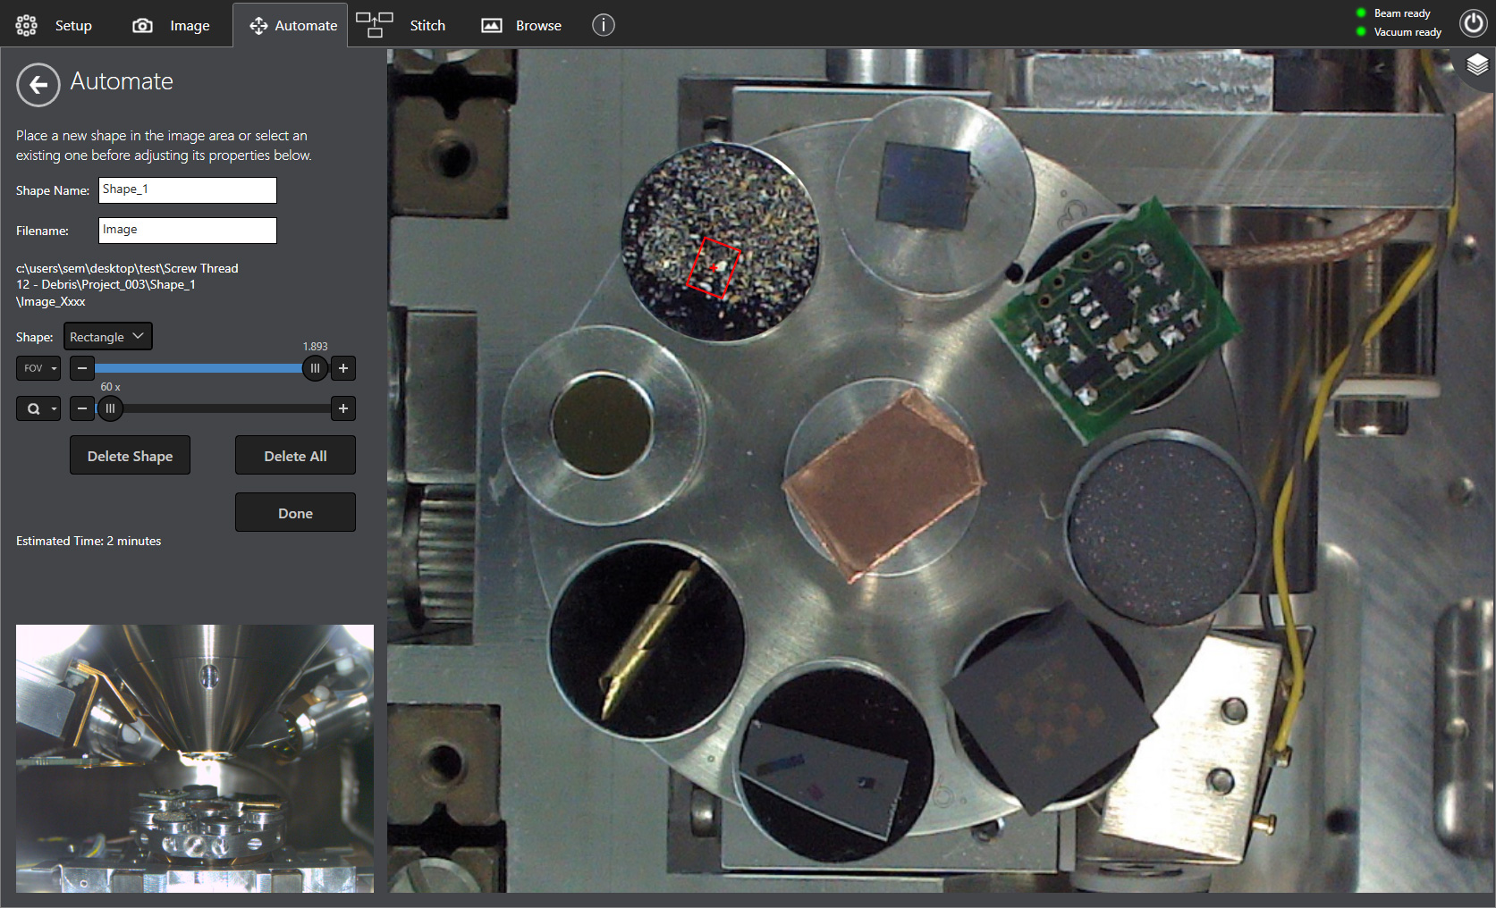Viewport: 1496px width, 908px height.
Task: Switch to the Automate tab
Action: [290, 25]
